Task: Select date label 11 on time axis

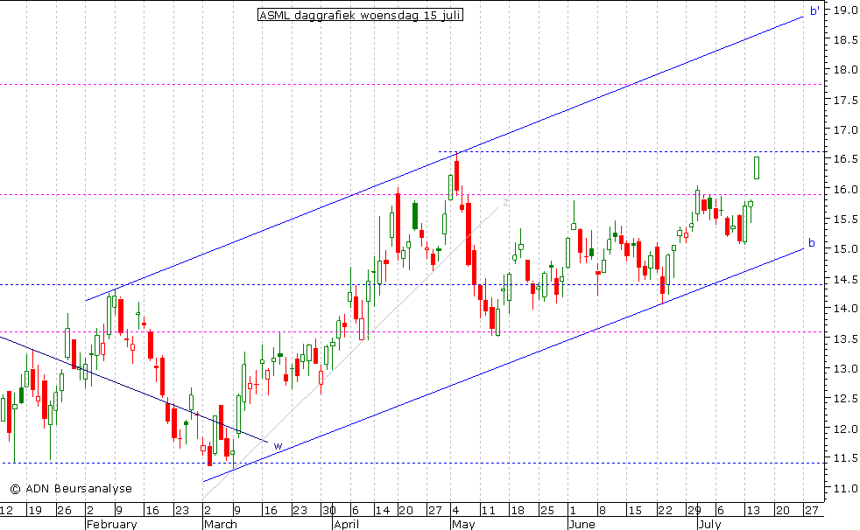Action: 488,510
